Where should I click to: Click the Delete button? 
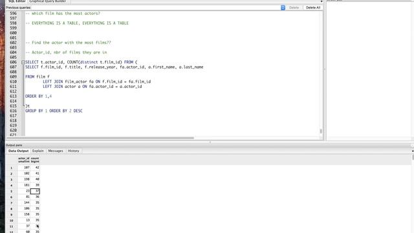(x=294, y=8)
